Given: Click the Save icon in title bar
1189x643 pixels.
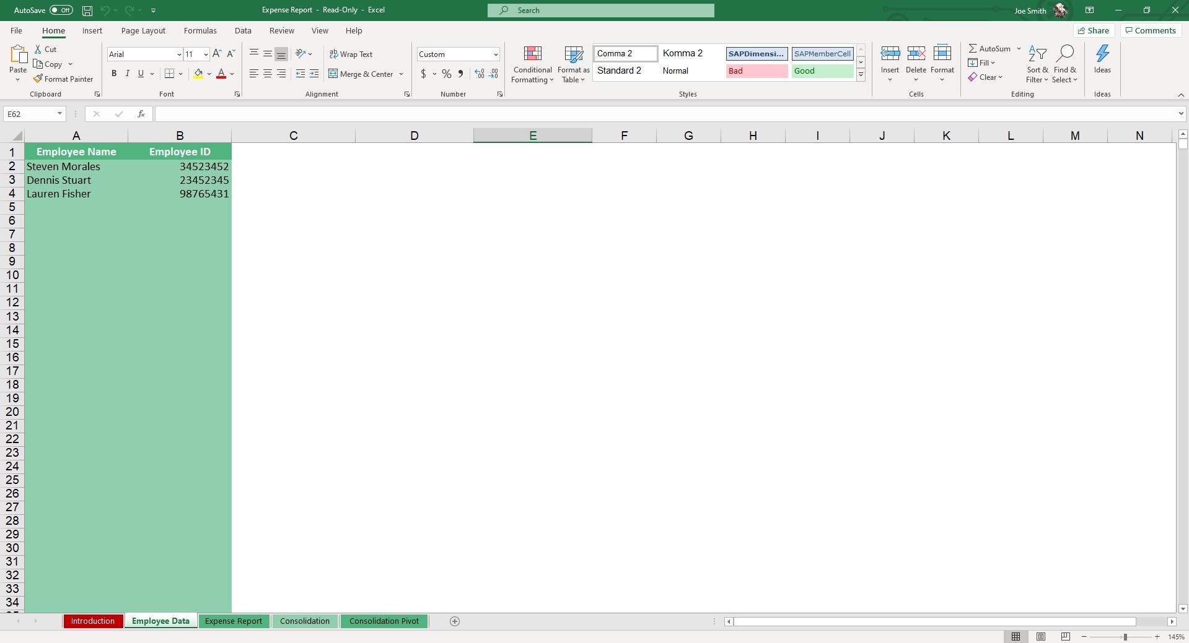Looking at the screenshot, I should [x=87, y=11].
